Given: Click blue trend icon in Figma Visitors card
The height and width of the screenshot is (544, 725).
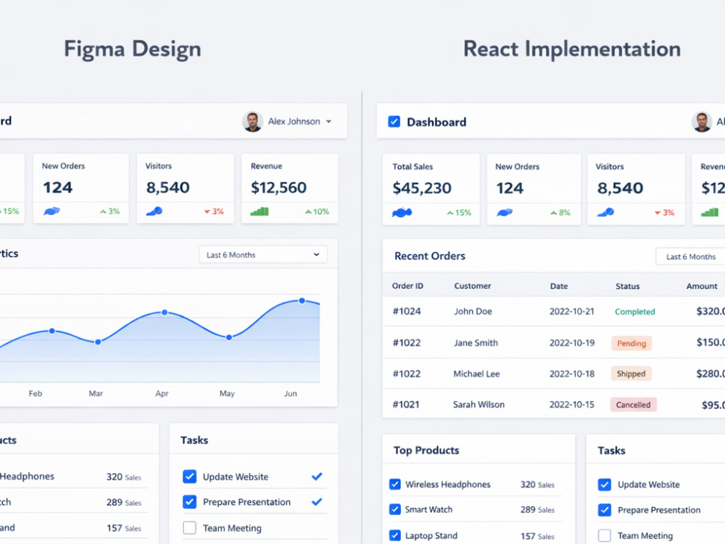Looking at the screenshot, I should click(154, 211).
